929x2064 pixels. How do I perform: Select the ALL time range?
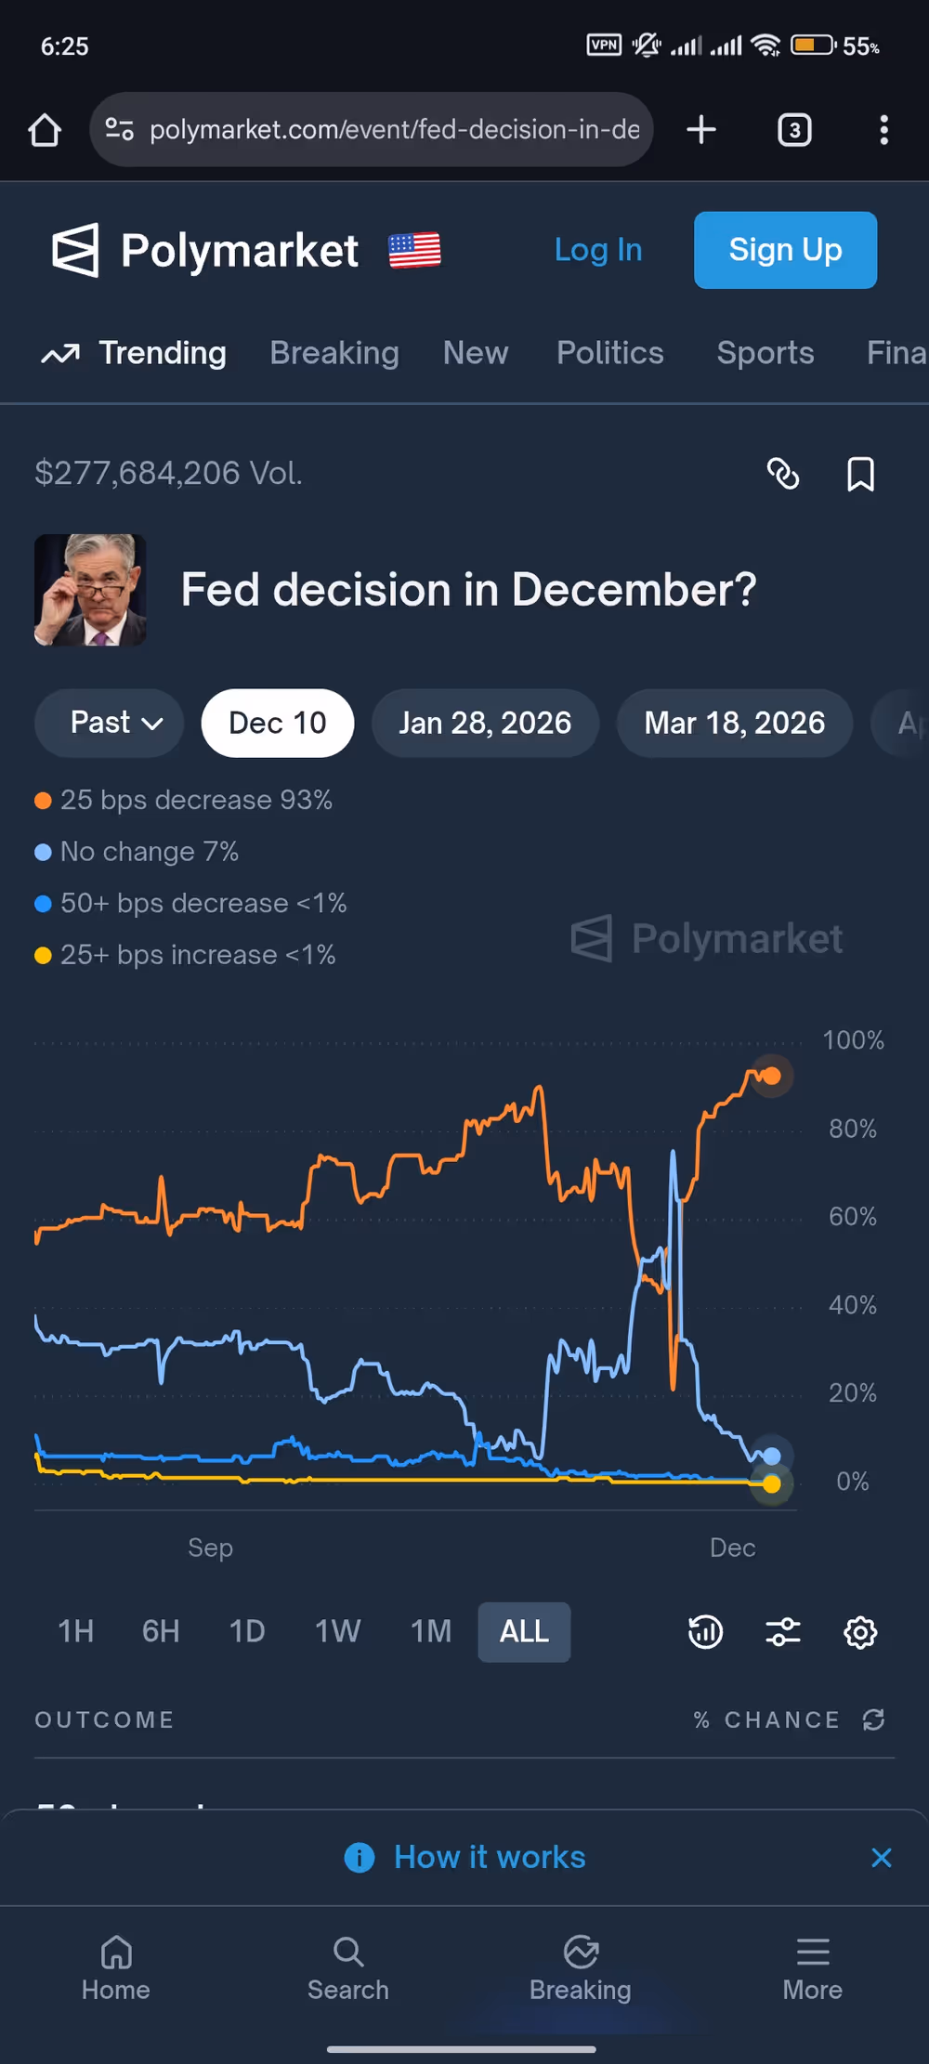point(524,1632)
